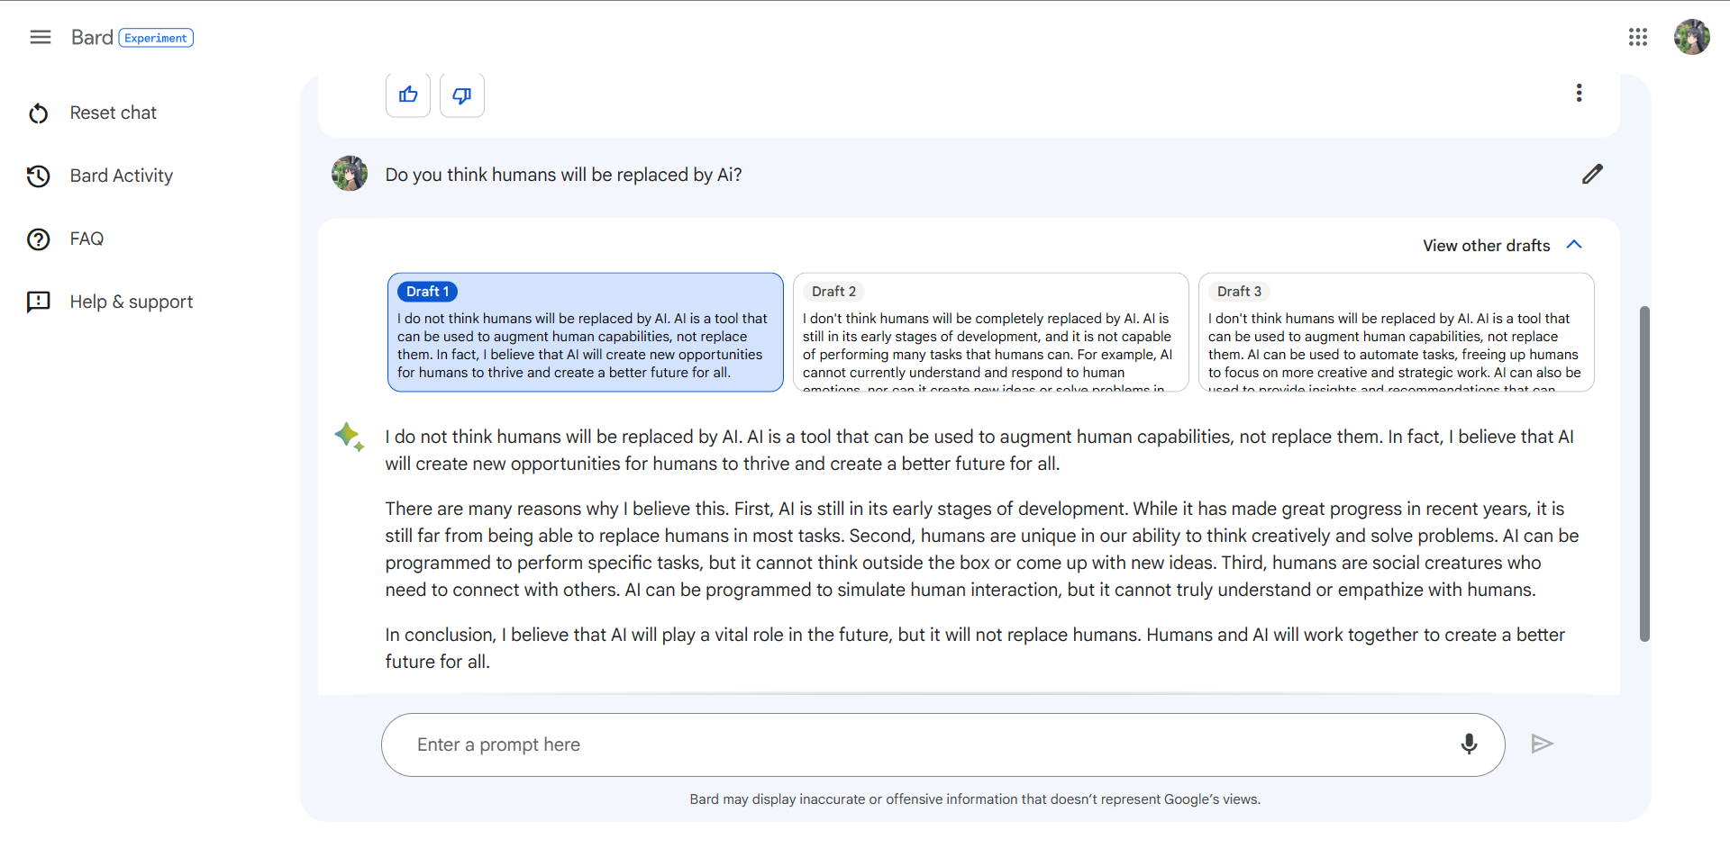Click the chat vertical scrollbar
This screenshot has width=1730, height=848.
pos(1644,474)
